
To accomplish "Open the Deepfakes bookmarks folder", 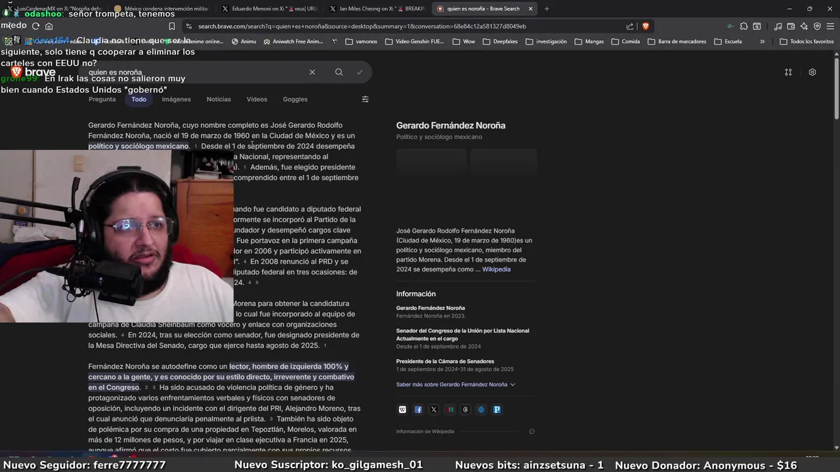I will point(500,41).
